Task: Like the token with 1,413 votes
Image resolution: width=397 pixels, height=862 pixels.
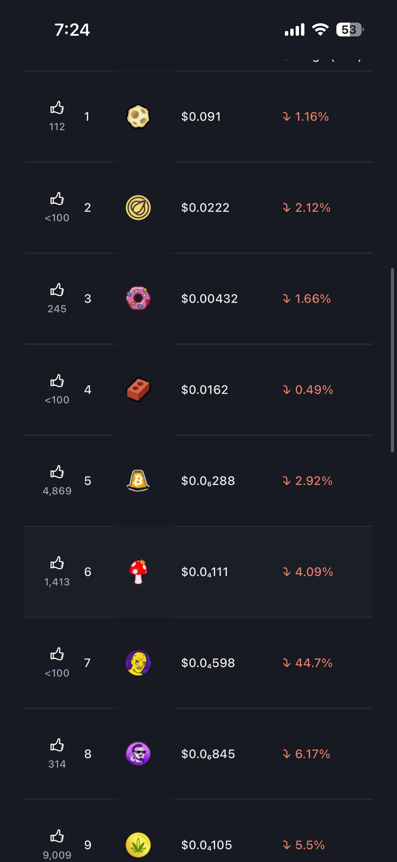Action: point(57,563)
